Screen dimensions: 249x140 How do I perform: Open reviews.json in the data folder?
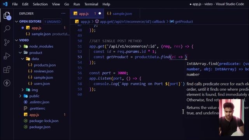[42, 71]
